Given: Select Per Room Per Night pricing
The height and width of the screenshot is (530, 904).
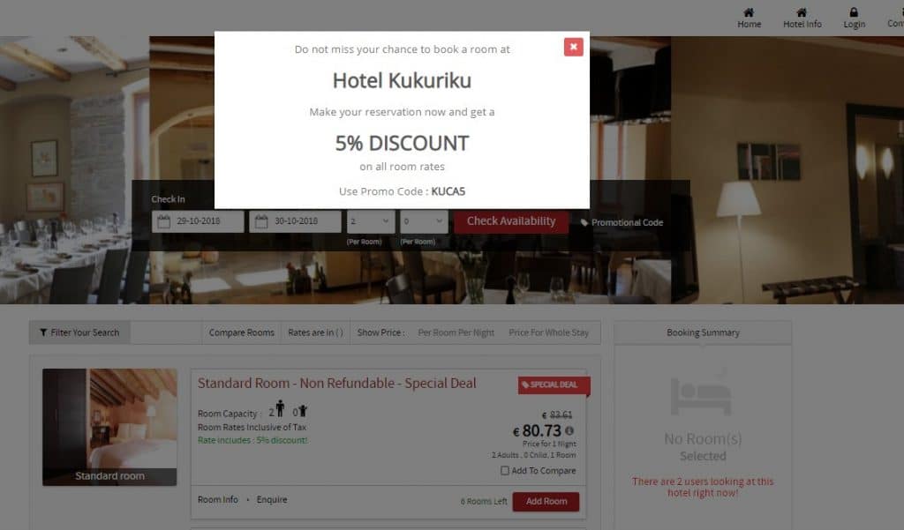Looking at the screenshot, I should pyautogui.click(x=456, y=332).
